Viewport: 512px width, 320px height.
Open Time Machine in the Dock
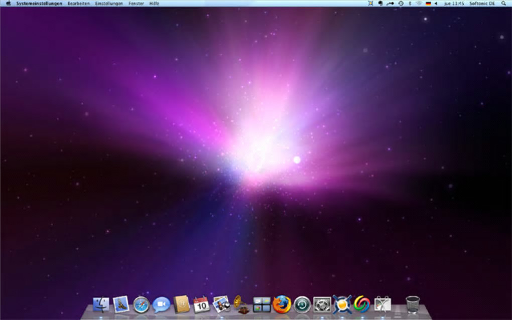click(302, 305)
